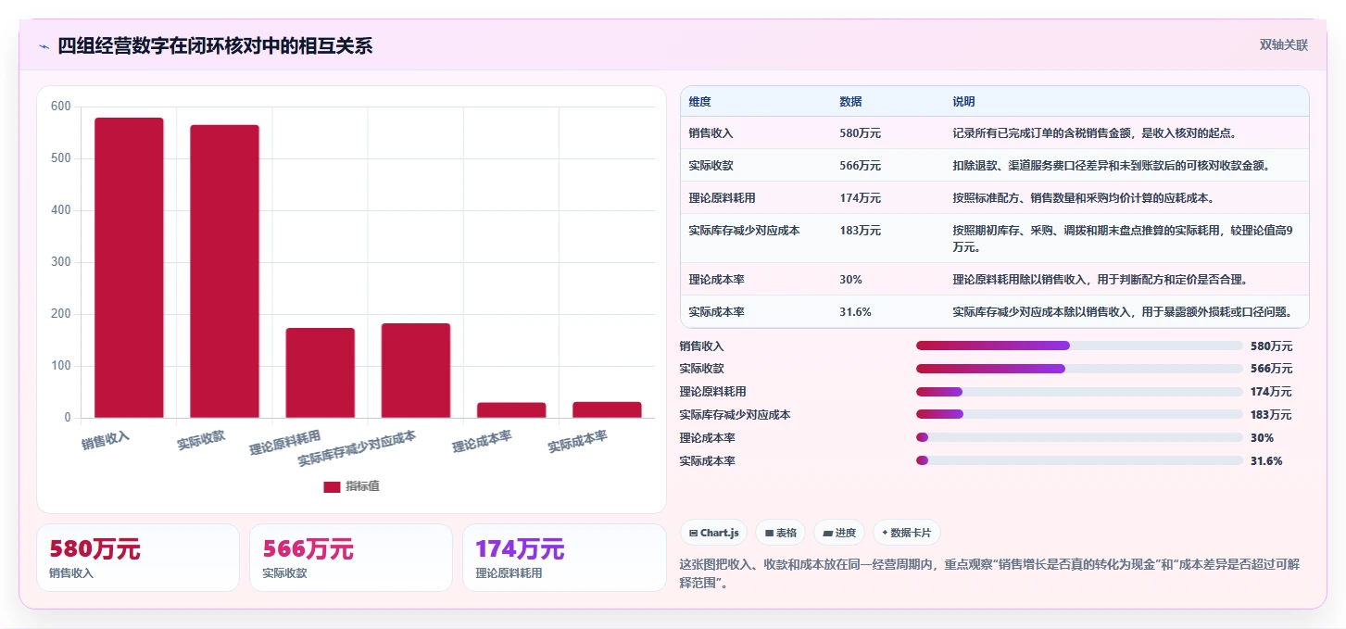This screenshot has width=1346, height=629.
Task: Click the 进度 tag chip
Action: 839,533
